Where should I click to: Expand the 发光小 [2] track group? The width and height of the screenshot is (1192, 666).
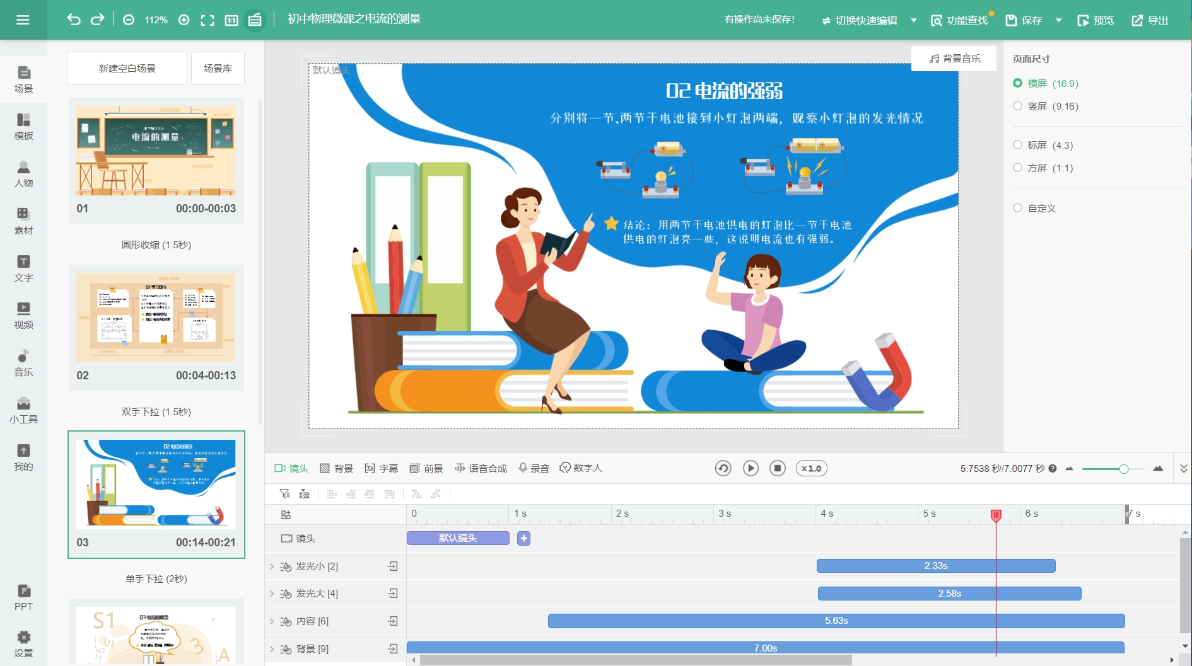coord(272,566)
